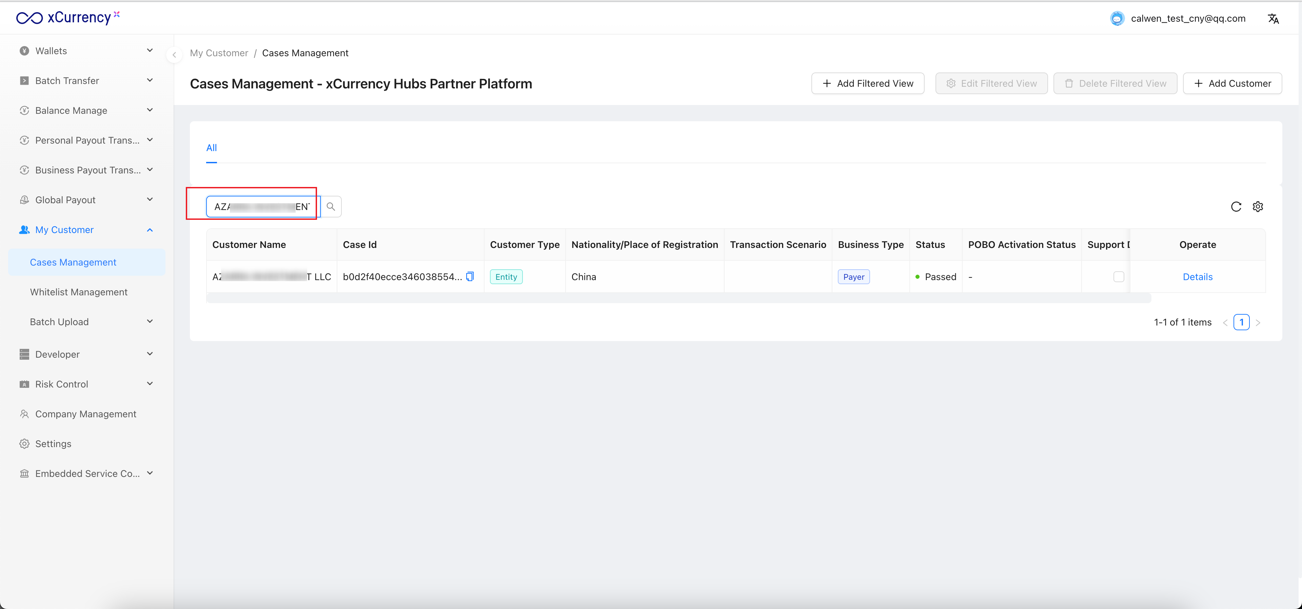The image size is (1302, 609).
Task: Open Company Management in sidebar
Action: tap(85, 414)
